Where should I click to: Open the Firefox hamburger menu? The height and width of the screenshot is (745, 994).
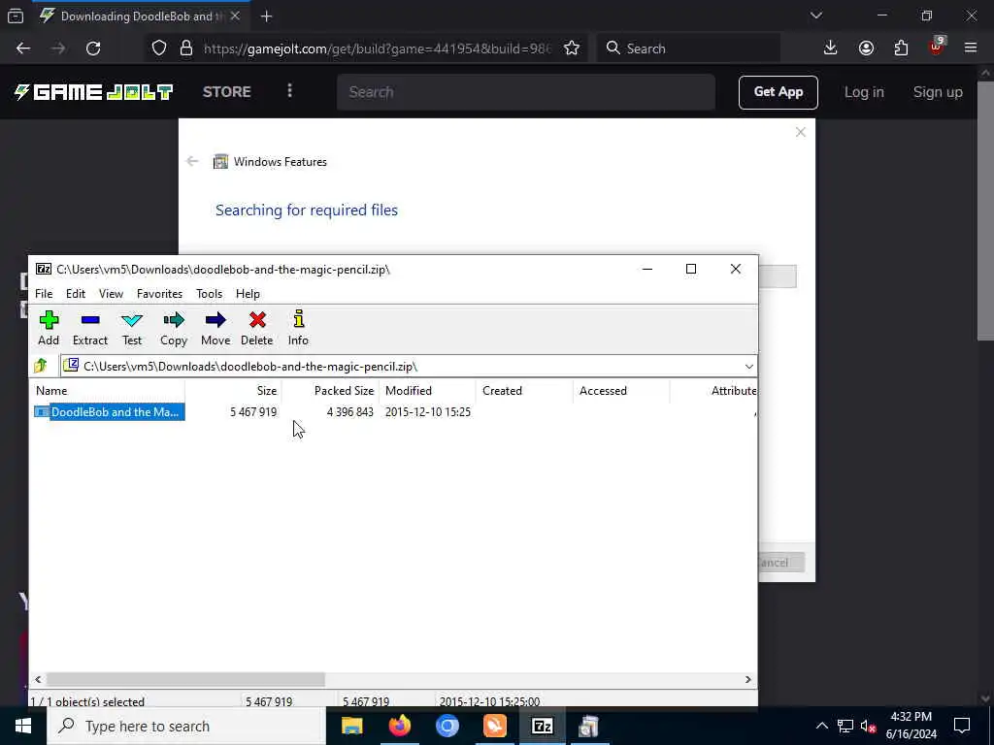coord(971,49)
